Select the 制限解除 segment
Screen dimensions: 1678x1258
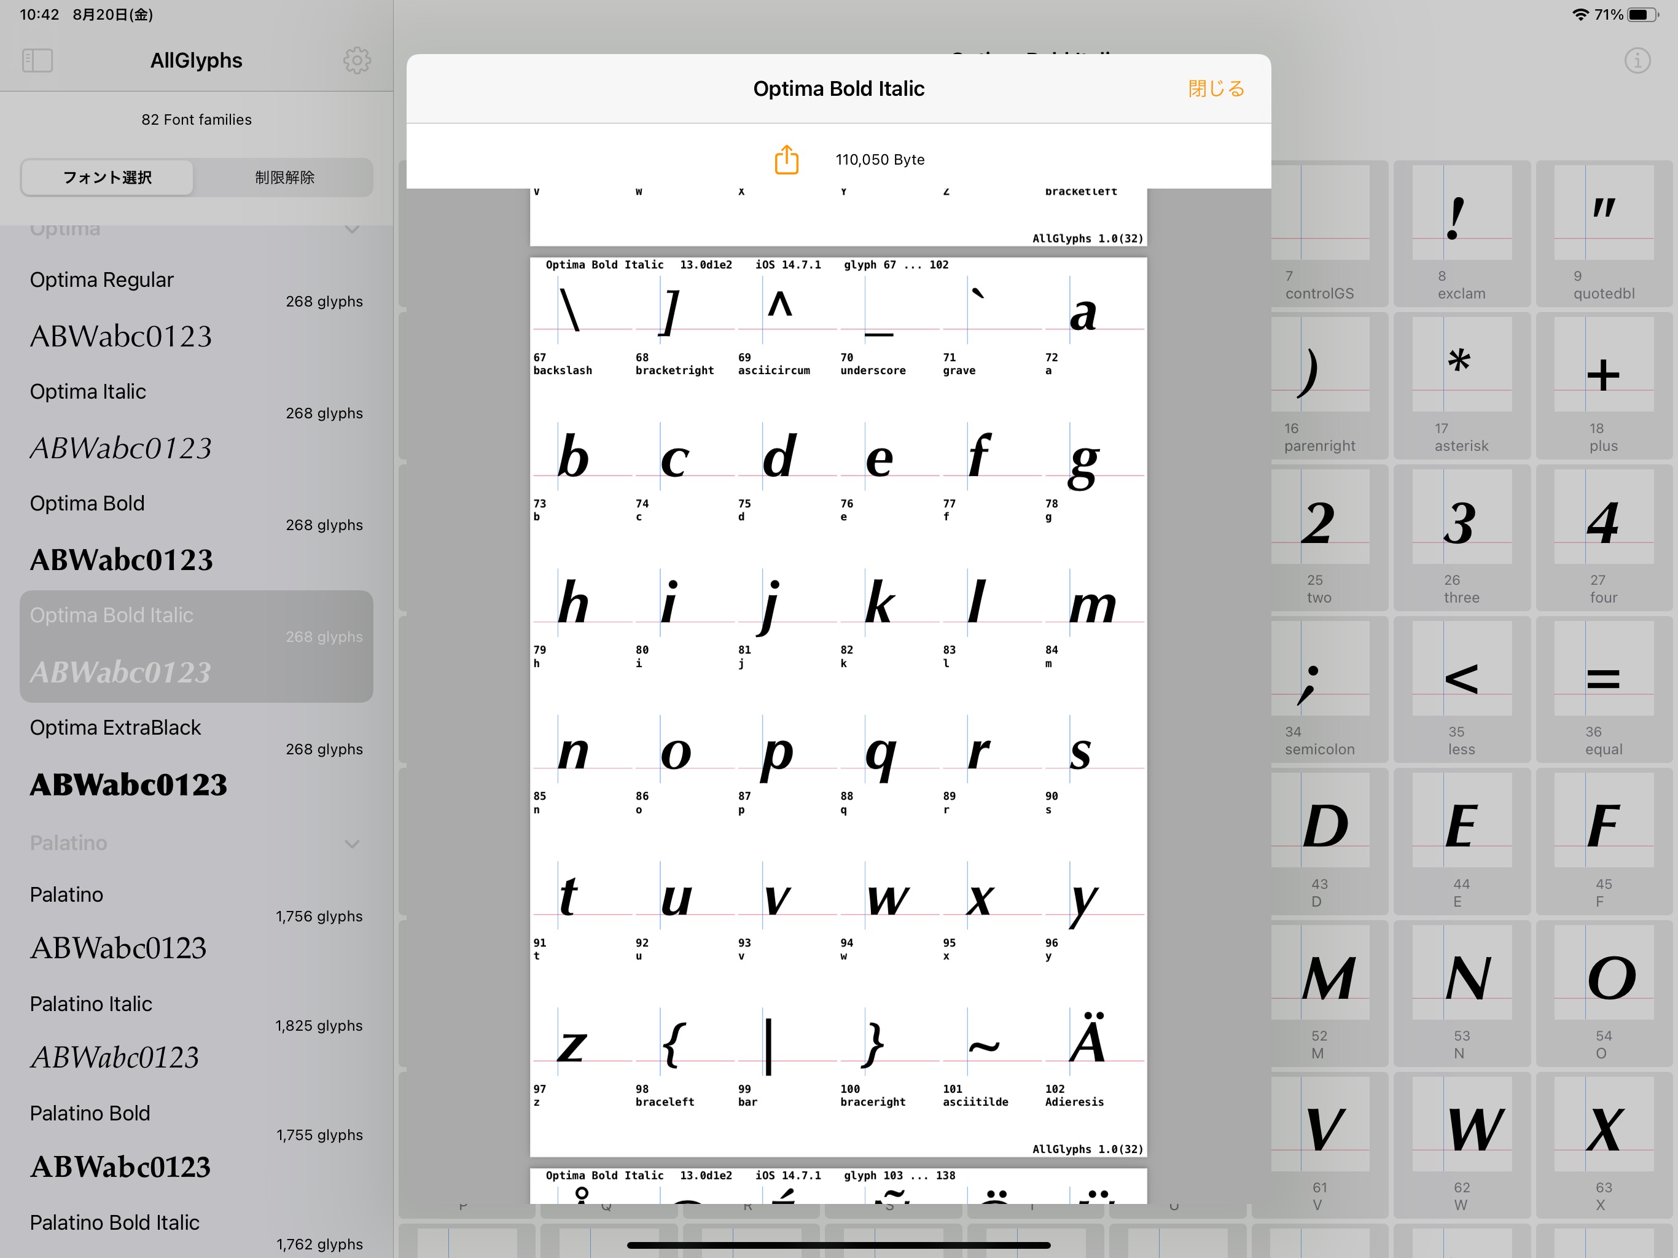(x=284, y=178)
